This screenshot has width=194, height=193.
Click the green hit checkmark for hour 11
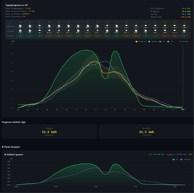[x=78, y=36]
